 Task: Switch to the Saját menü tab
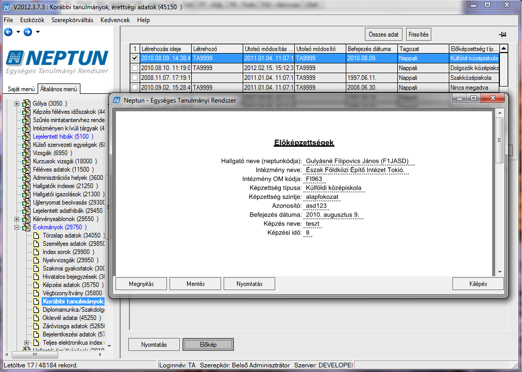tap(21, 89)
